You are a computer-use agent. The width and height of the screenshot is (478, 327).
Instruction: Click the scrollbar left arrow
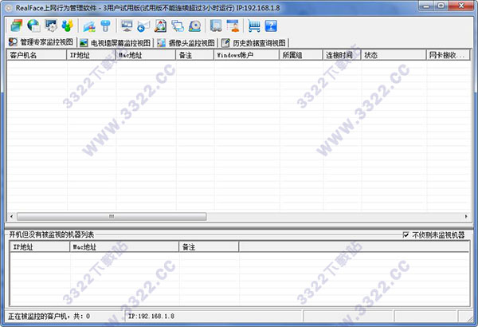tap(12, 216)
